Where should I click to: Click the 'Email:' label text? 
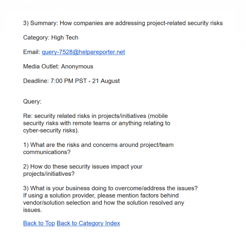pyautogui.click(x=31, y=52)
